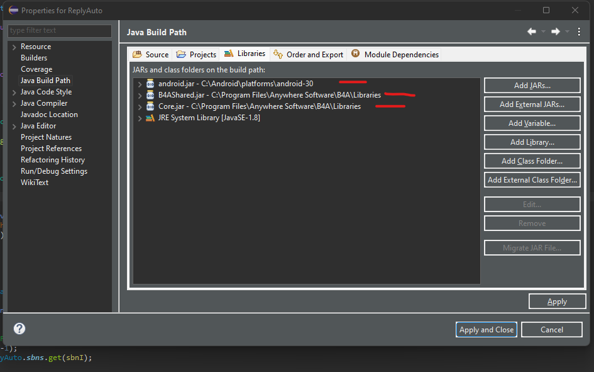Click the Libraries tab's books icon
The image size is (594, 372).
[x=229, y=54]
